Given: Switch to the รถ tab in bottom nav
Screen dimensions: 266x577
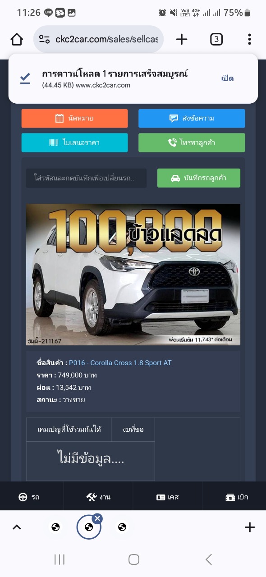Looking at the screenshot, I should tap(29, 497).
